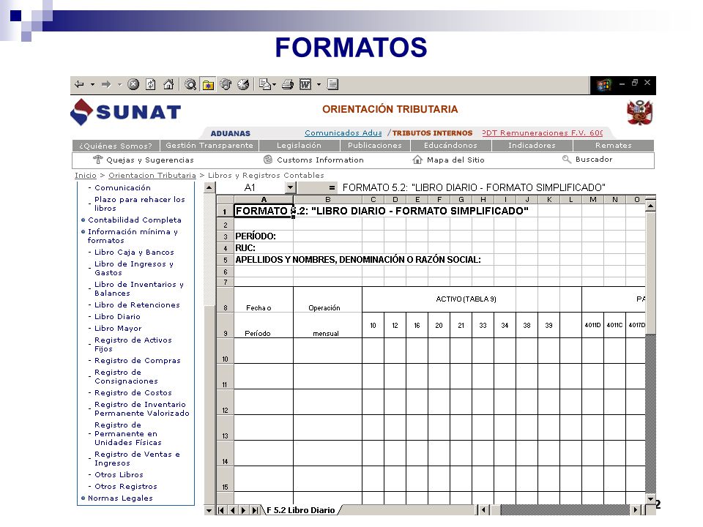Open Educándonos menu item
Viewport: 703px width, 527px height.
450,145
